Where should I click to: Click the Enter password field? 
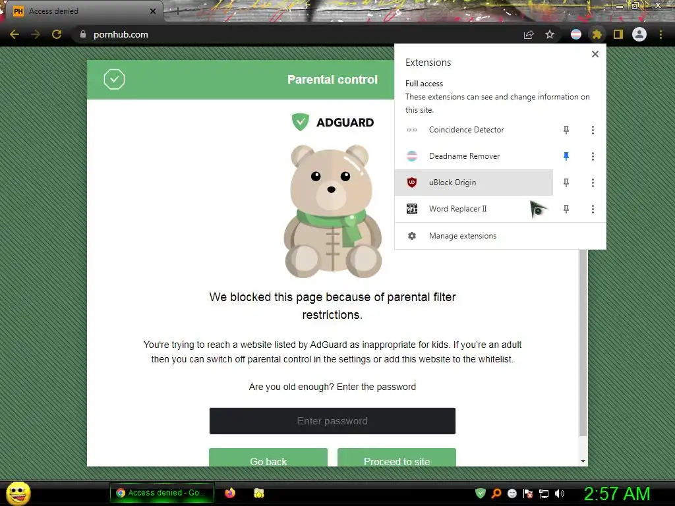click(332, 421)
